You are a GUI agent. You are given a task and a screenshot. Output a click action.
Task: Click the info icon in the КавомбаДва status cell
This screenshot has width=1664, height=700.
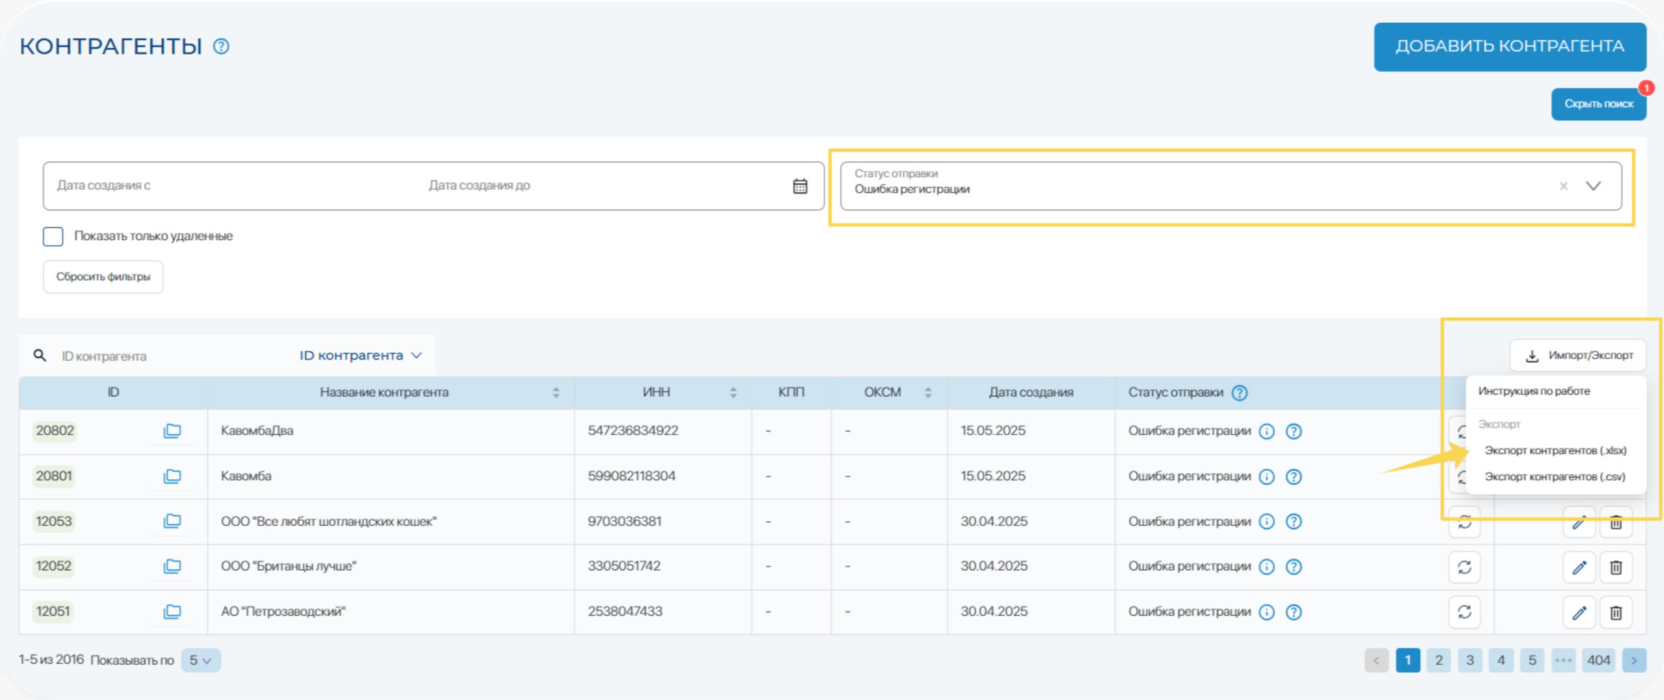[x=1266, y=432]
